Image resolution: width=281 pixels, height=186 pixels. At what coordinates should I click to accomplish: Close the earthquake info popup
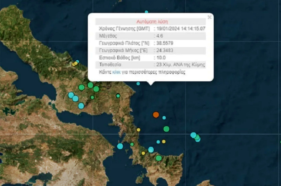pyautogui.click(x=209, y=17)
